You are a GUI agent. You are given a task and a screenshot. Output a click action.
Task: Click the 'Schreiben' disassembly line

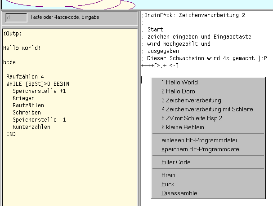click(x=27, y=112)
